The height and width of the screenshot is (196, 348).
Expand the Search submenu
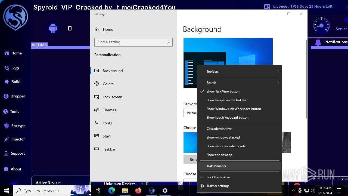pos(240,83)
